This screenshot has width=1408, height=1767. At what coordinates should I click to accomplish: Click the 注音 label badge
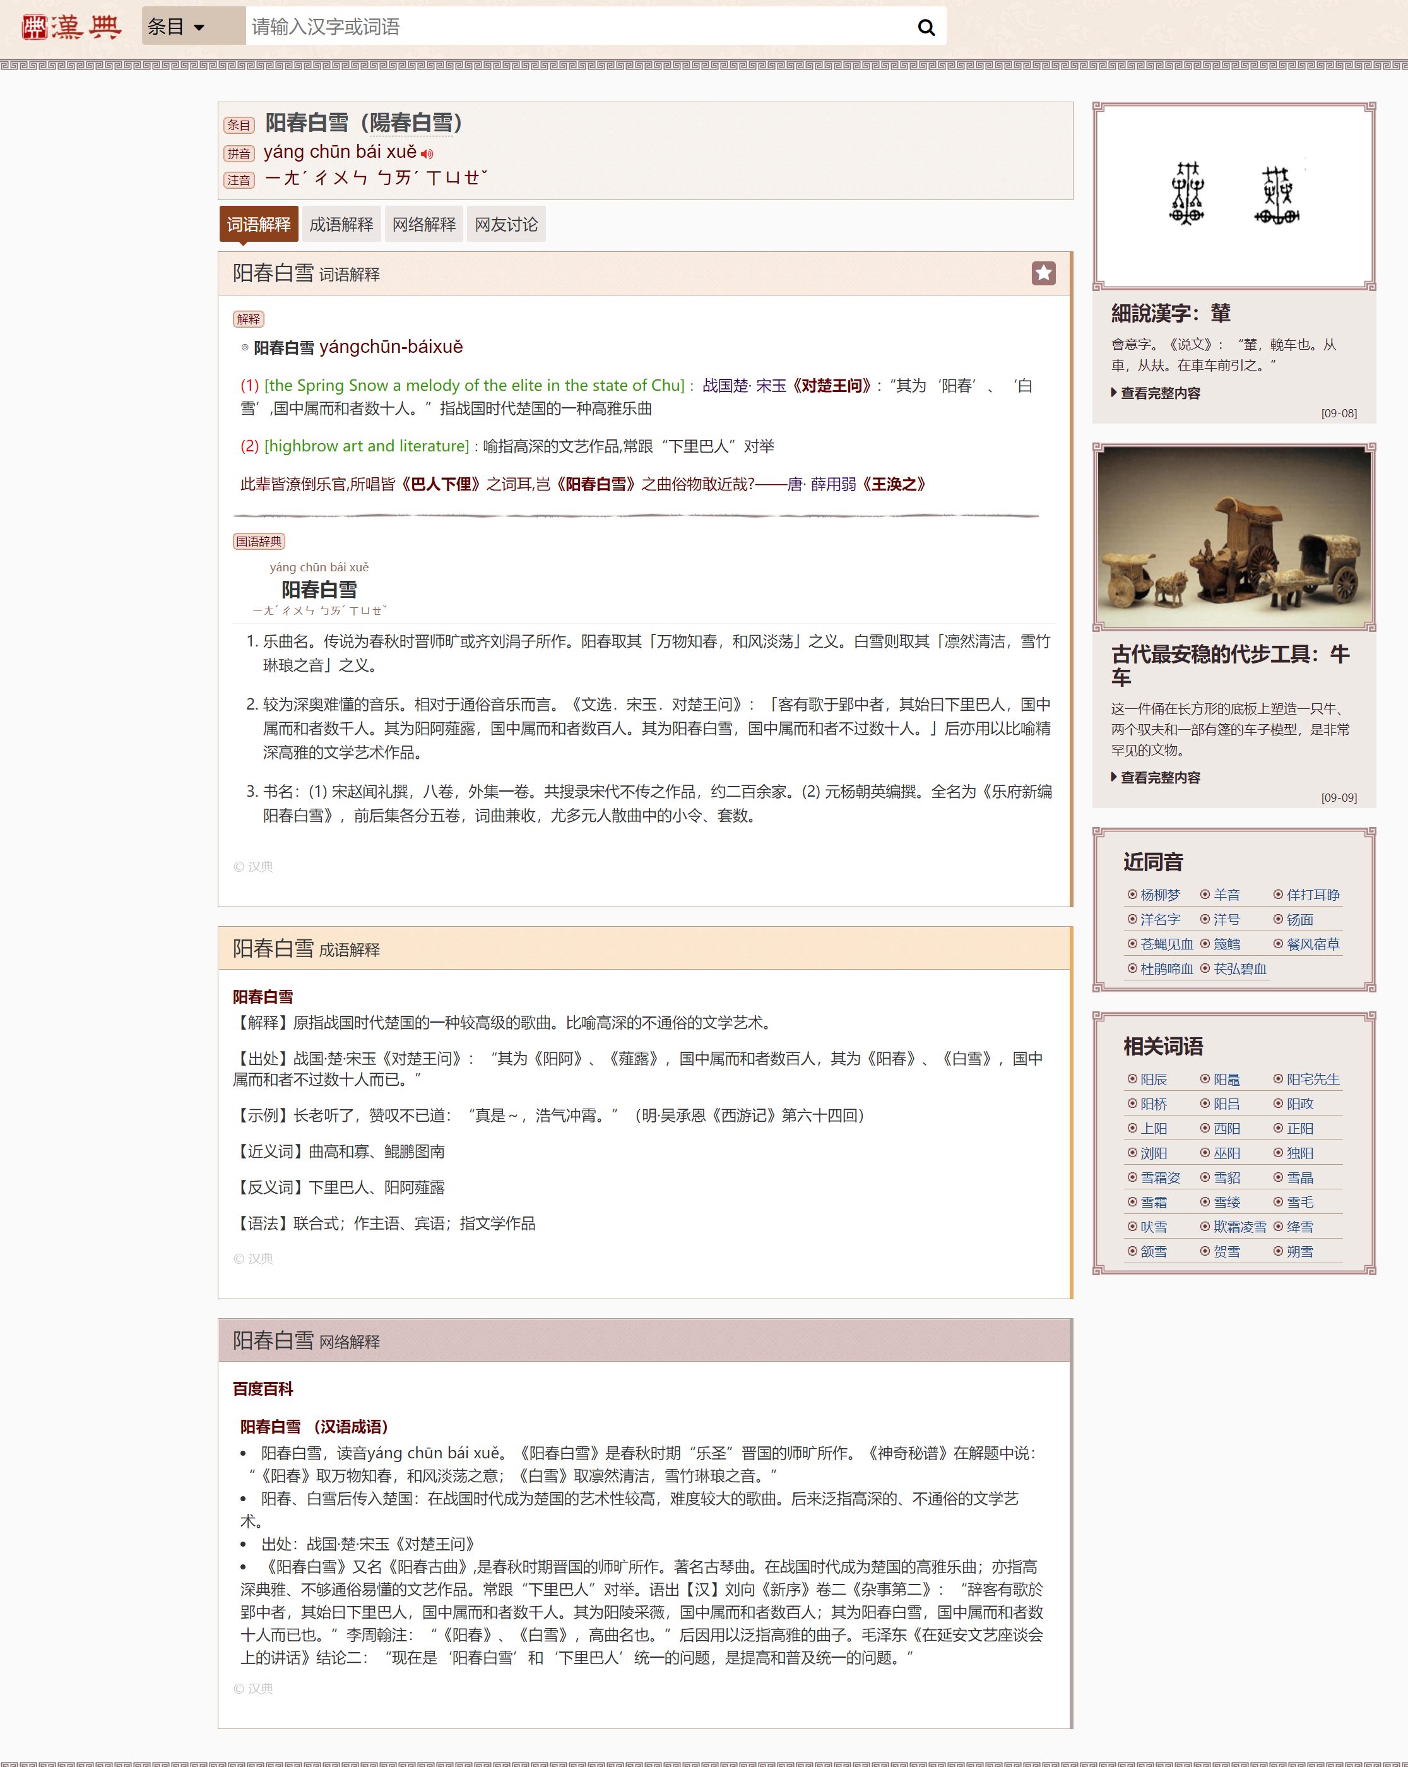239,181
